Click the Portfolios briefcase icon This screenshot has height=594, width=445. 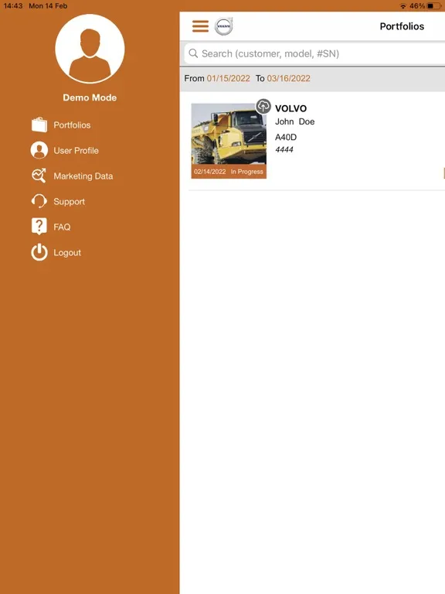click(x=39, y=125)
